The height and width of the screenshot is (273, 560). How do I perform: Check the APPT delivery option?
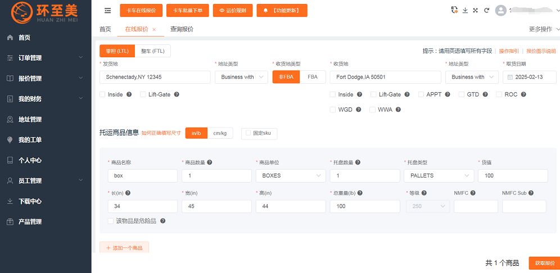[x=422, y=94]
